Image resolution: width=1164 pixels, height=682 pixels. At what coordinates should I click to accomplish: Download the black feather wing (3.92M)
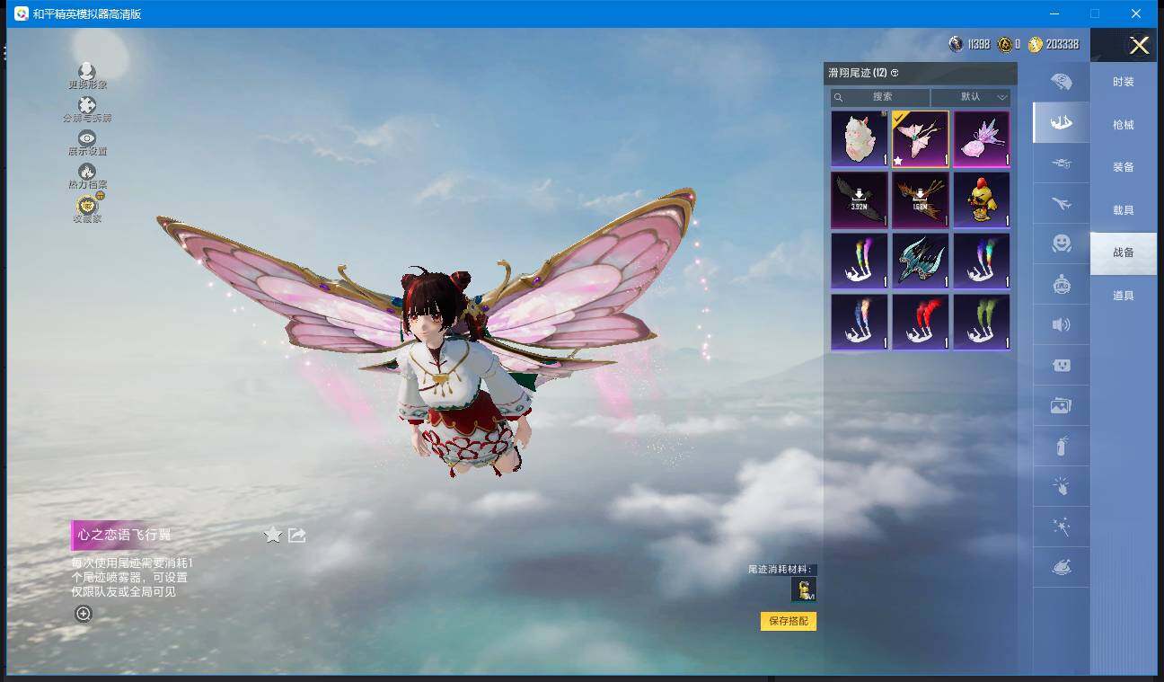click(860, 200)
